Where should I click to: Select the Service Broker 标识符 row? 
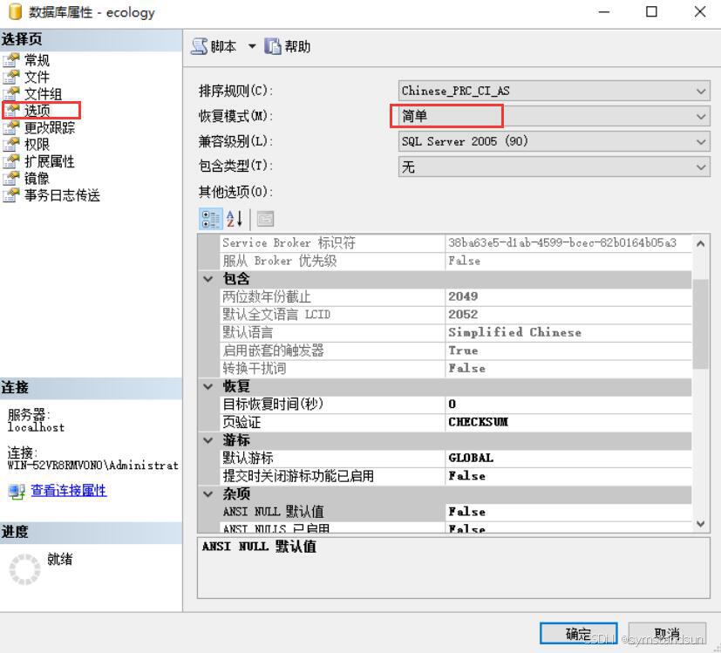(x=455, y=243)
